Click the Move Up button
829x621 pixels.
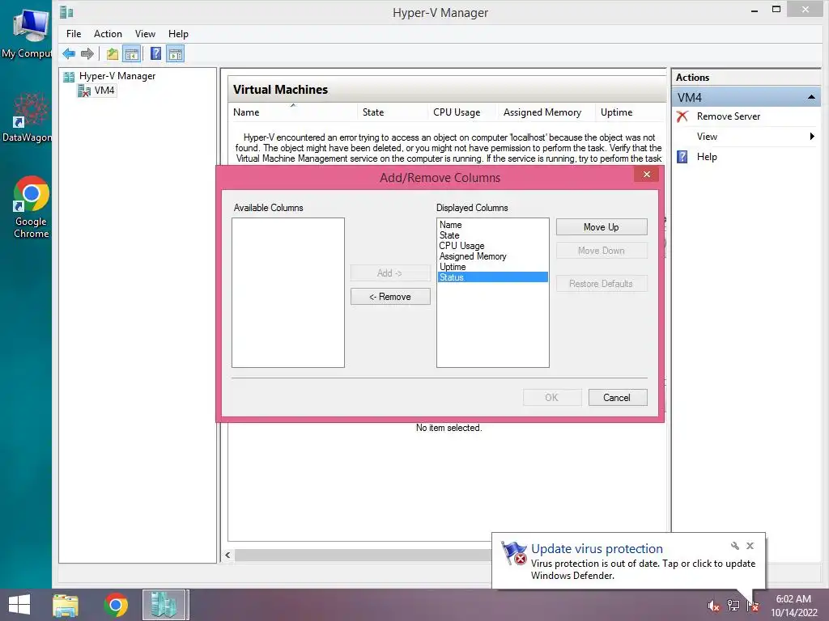(x=602, y=227)
